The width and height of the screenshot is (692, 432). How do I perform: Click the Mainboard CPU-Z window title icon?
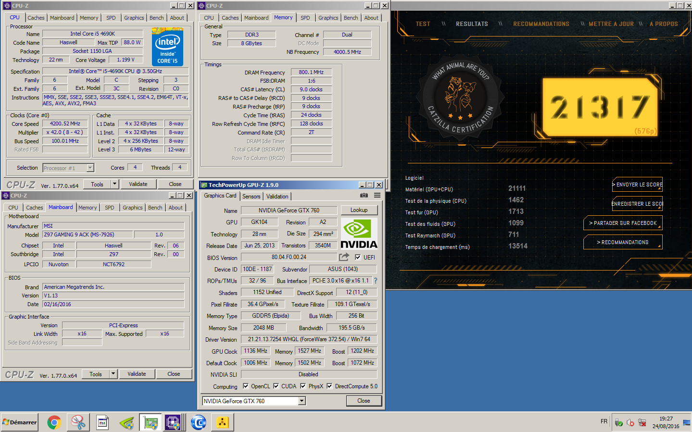click(x=6, y=196)
